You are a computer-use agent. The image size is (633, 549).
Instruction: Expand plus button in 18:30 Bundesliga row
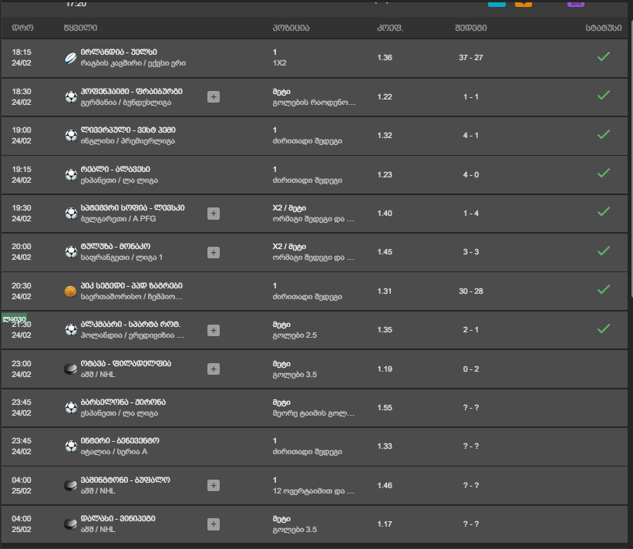pyautogui.click(x=214, y=97)
